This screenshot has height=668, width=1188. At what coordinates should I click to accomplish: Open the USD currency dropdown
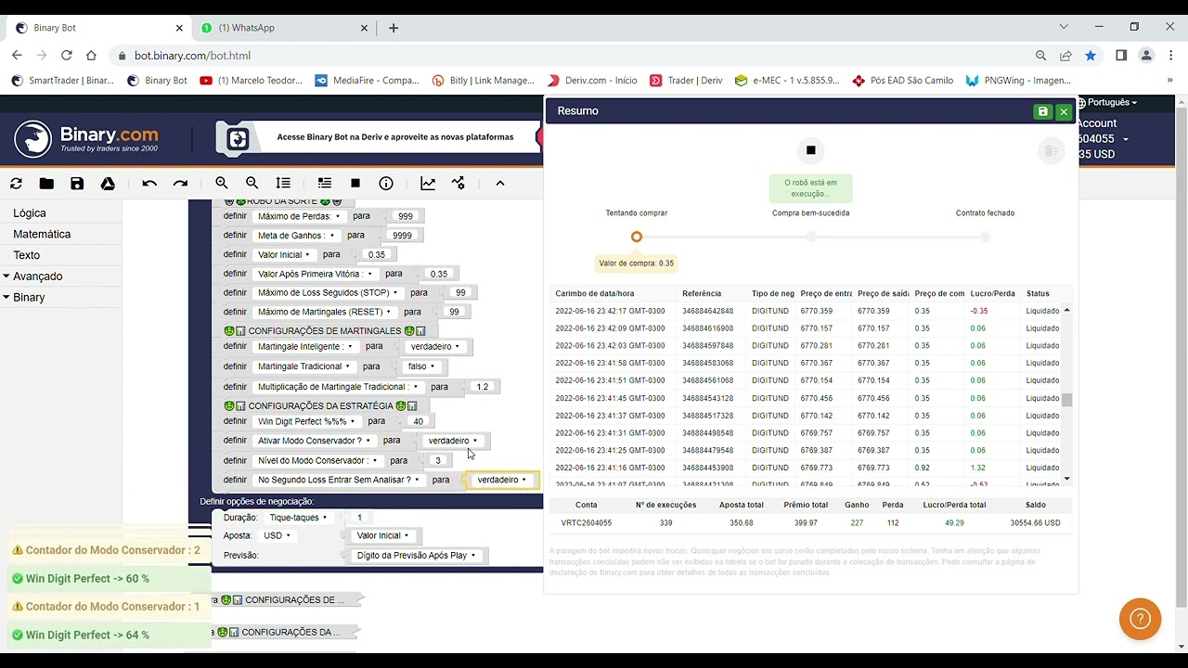pyautogui.click(x=277, y=535)
